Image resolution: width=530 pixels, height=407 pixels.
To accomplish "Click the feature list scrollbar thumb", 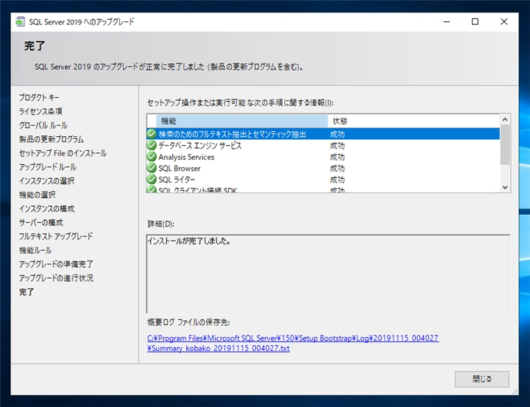I will (505, 145).
